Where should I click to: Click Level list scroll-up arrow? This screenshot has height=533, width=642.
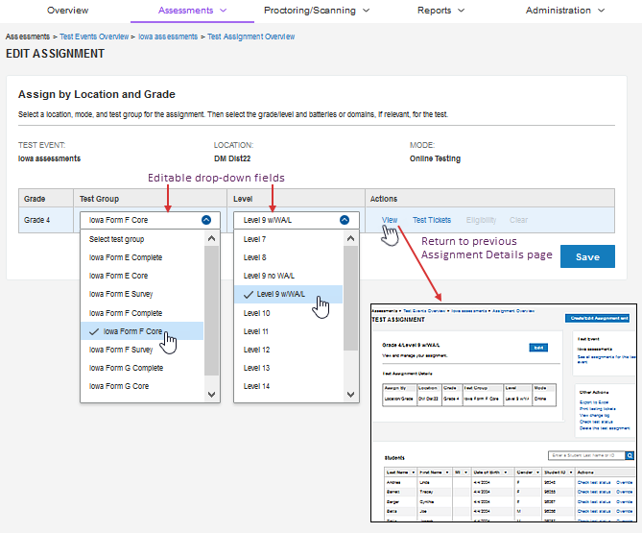coord(351,238)
